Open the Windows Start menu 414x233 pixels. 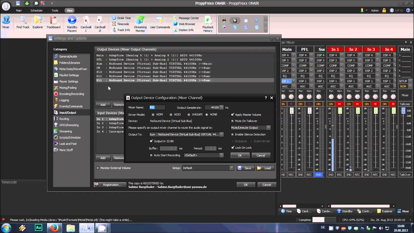(x=6, y=228)
